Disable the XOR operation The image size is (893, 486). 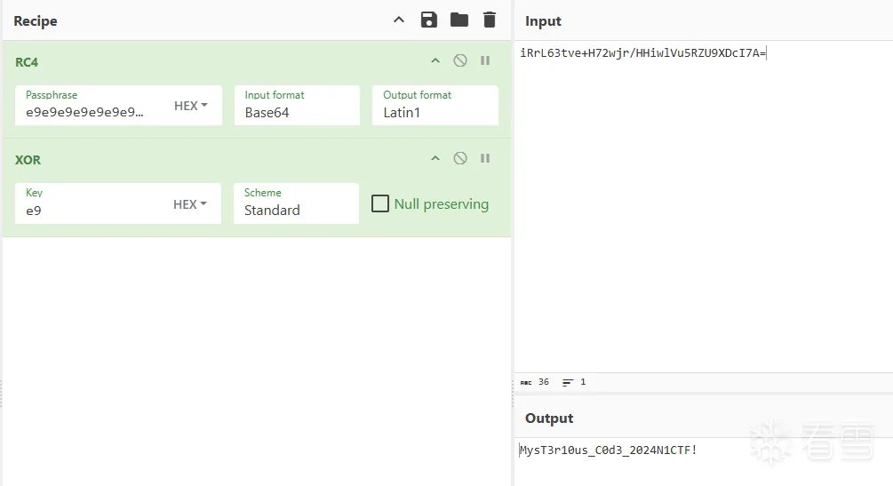pos(460,158)
